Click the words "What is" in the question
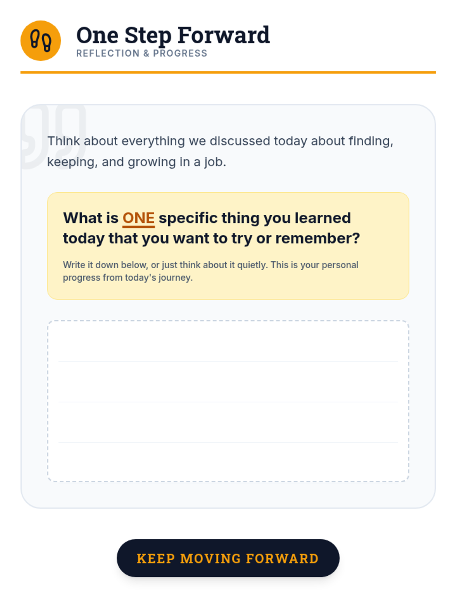 click(91, 218)
